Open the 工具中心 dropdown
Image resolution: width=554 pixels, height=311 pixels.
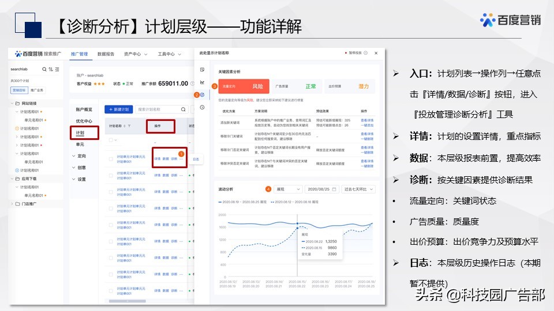click(x=169, y=54)
